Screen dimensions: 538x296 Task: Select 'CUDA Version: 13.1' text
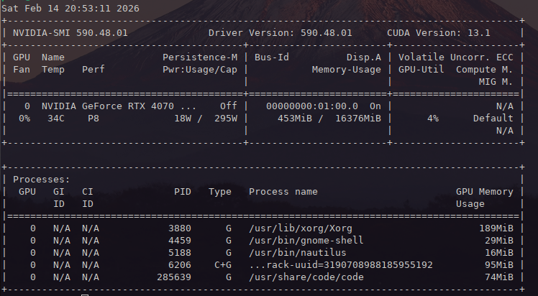(439, 33)
